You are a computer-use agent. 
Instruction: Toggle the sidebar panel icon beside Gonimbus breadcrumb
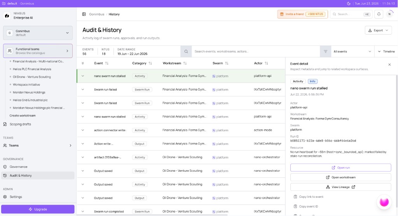pos(84,14)
